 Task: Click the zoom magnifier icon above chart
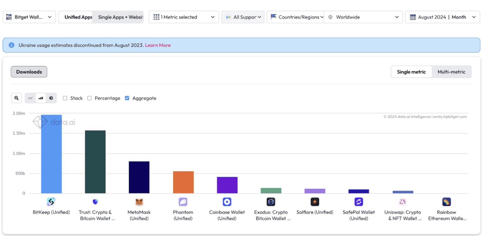coord(16,98)
